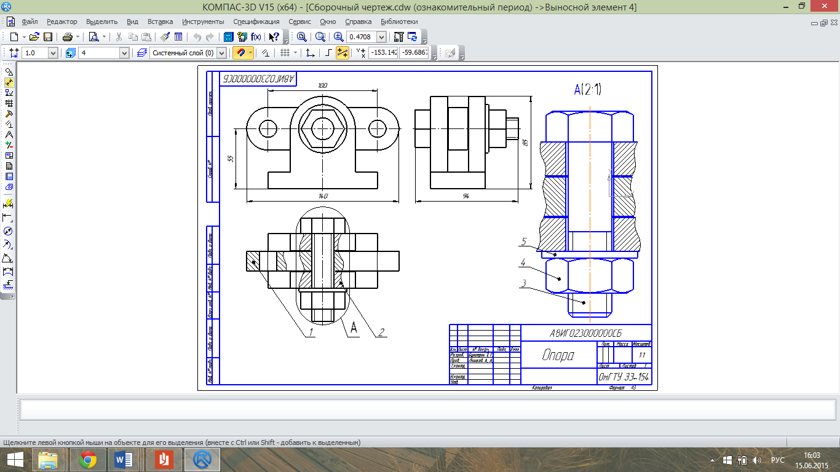
Task: Open the Library manager icon
Action: pos(228,37)
